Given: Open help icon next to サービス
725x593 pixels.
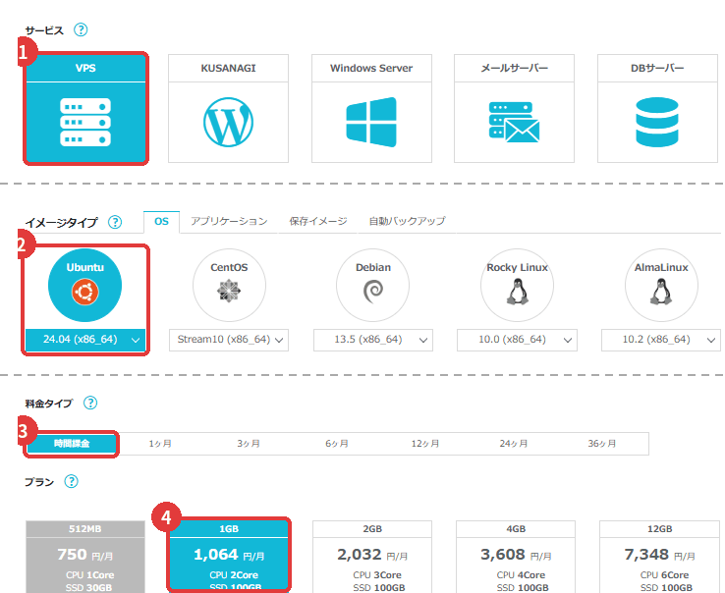Looking at the screenshot, I should 81,30.
